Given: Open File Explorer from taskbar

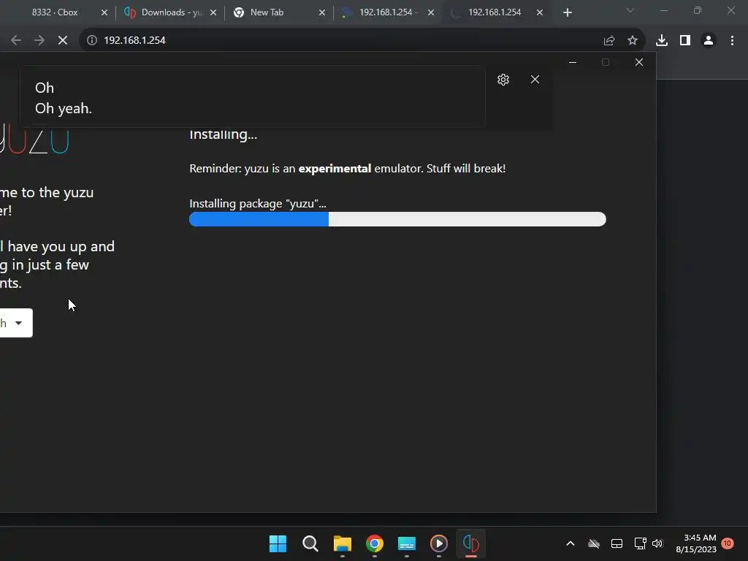Looking at the screenshot, I should 342,543.
